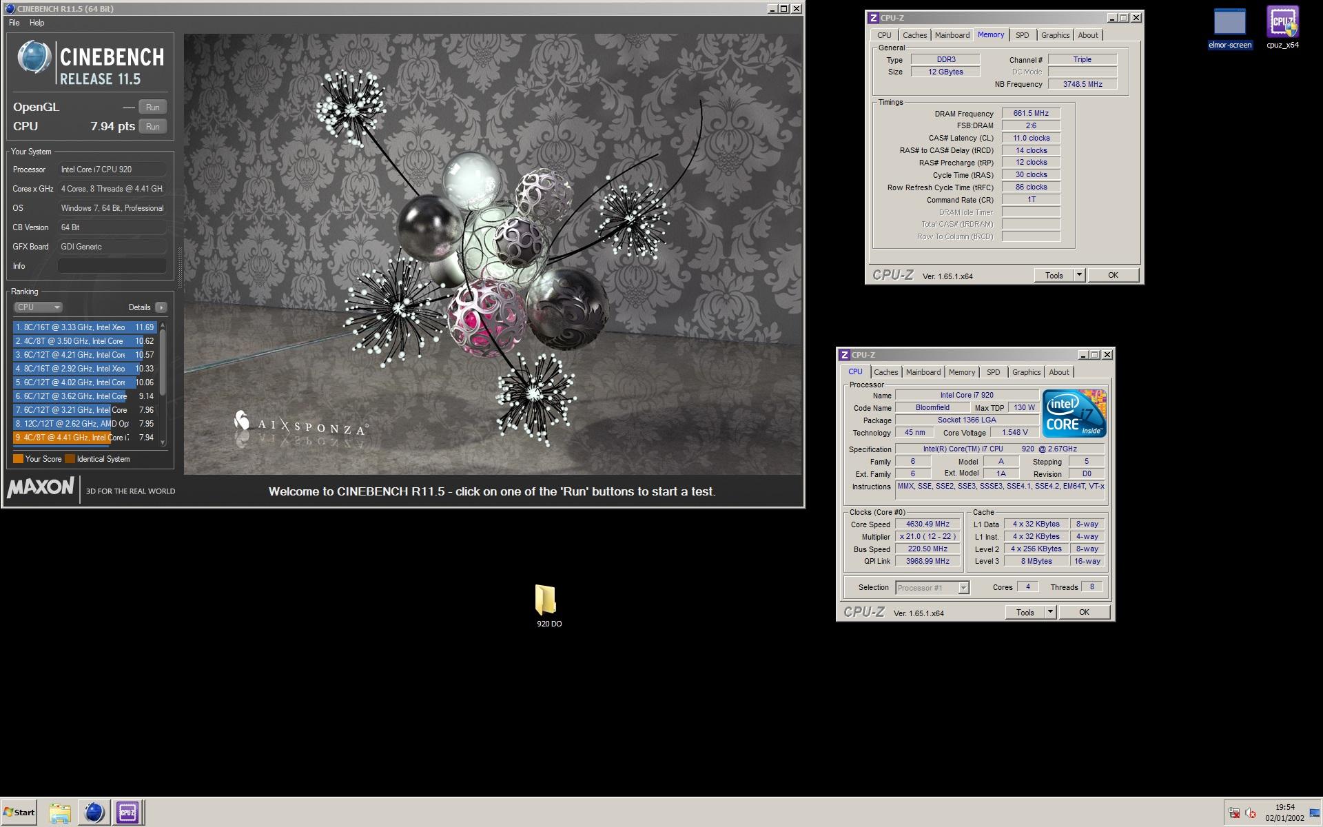The image size is (1323, 827).
Task: Open Tools dropdown arrow in lower CPU-Z window
Action: coord(1051,612)
